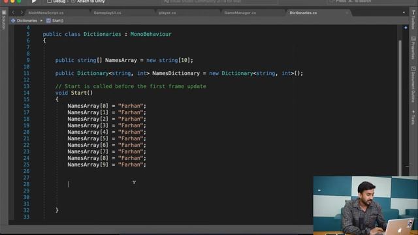Click the NamesArray[9] assignment line

pyautogui.click(x=106, y=164)
